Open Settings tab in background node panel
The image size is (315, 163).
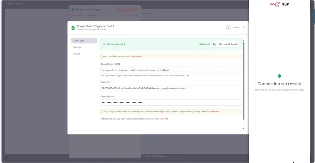coord(92,15)
